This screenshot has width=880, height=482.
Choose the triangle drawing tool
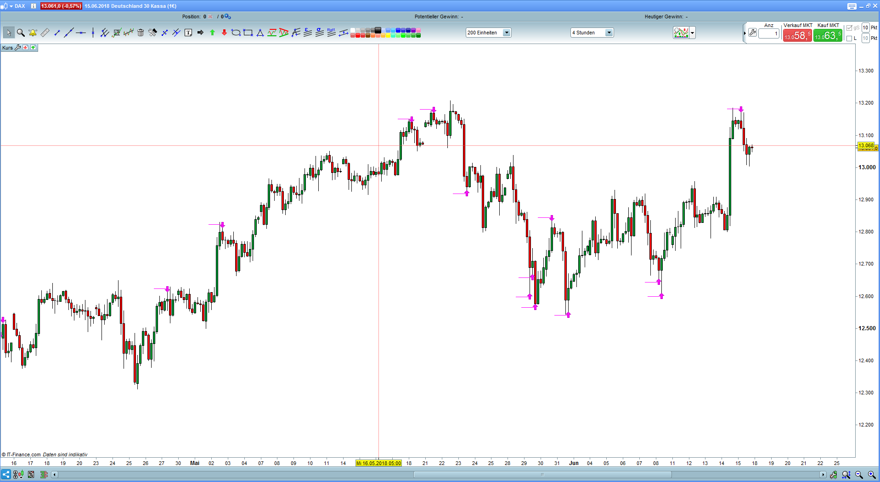pyautogui.click(x=260, y=33)
